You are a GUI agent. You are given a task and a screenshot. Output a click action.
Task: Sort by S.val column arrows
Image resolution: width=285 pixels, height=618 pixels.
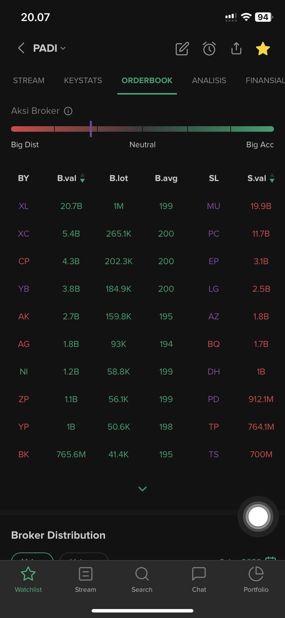[x=272, y=178]
